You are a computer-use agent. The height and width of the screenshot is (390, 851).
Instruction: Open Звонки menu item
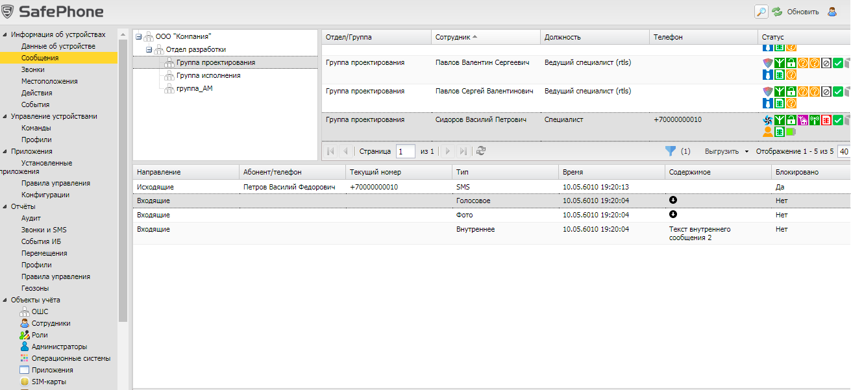(x=32, y=69)
